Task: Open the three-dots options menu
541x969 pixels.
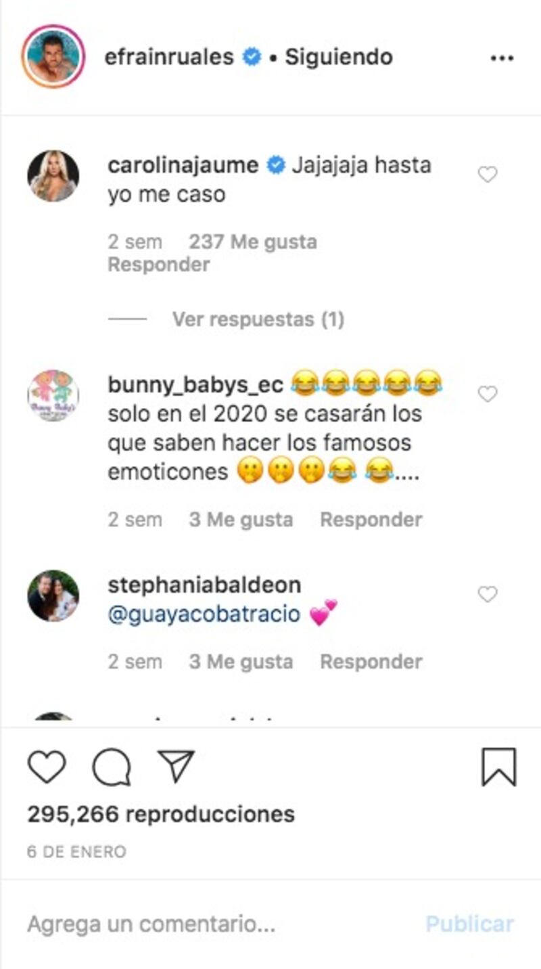Action: (502, 58)
